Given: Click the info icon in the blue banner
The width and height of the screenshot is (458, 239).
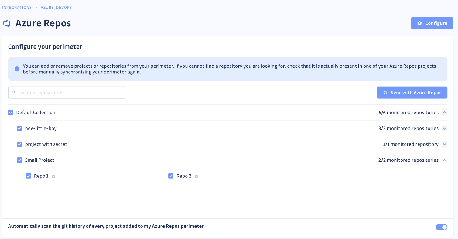Looking at the screenshot, I should click(x=17, y=69).
